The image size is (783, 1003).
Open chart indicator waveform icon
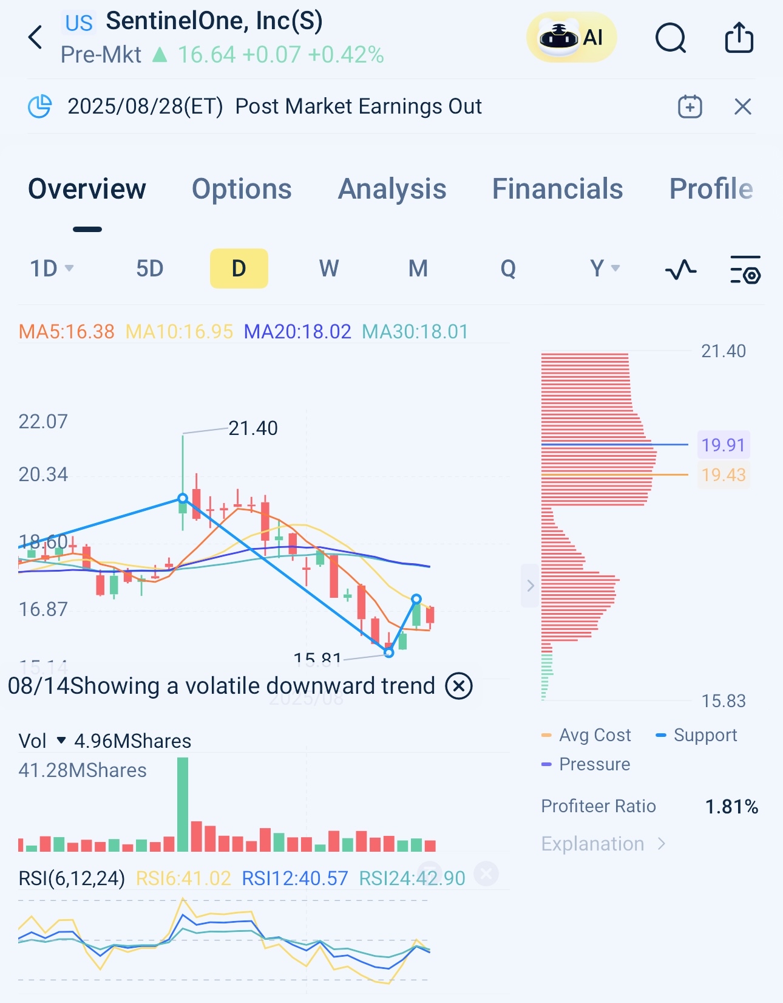pos(680,269)
